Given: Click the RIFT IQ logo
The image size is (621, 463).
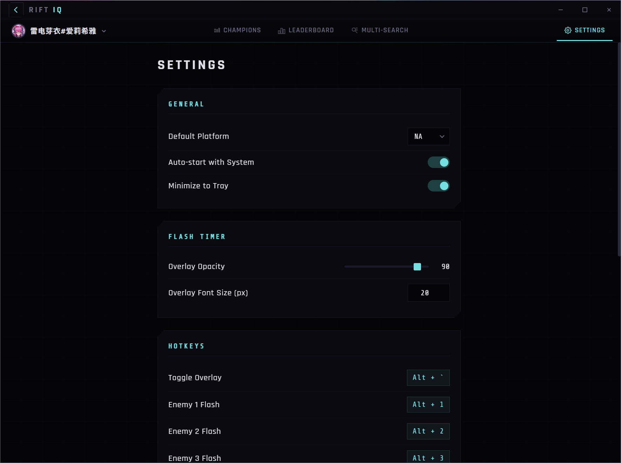Looking at the screenshot, I should (45, 9).
